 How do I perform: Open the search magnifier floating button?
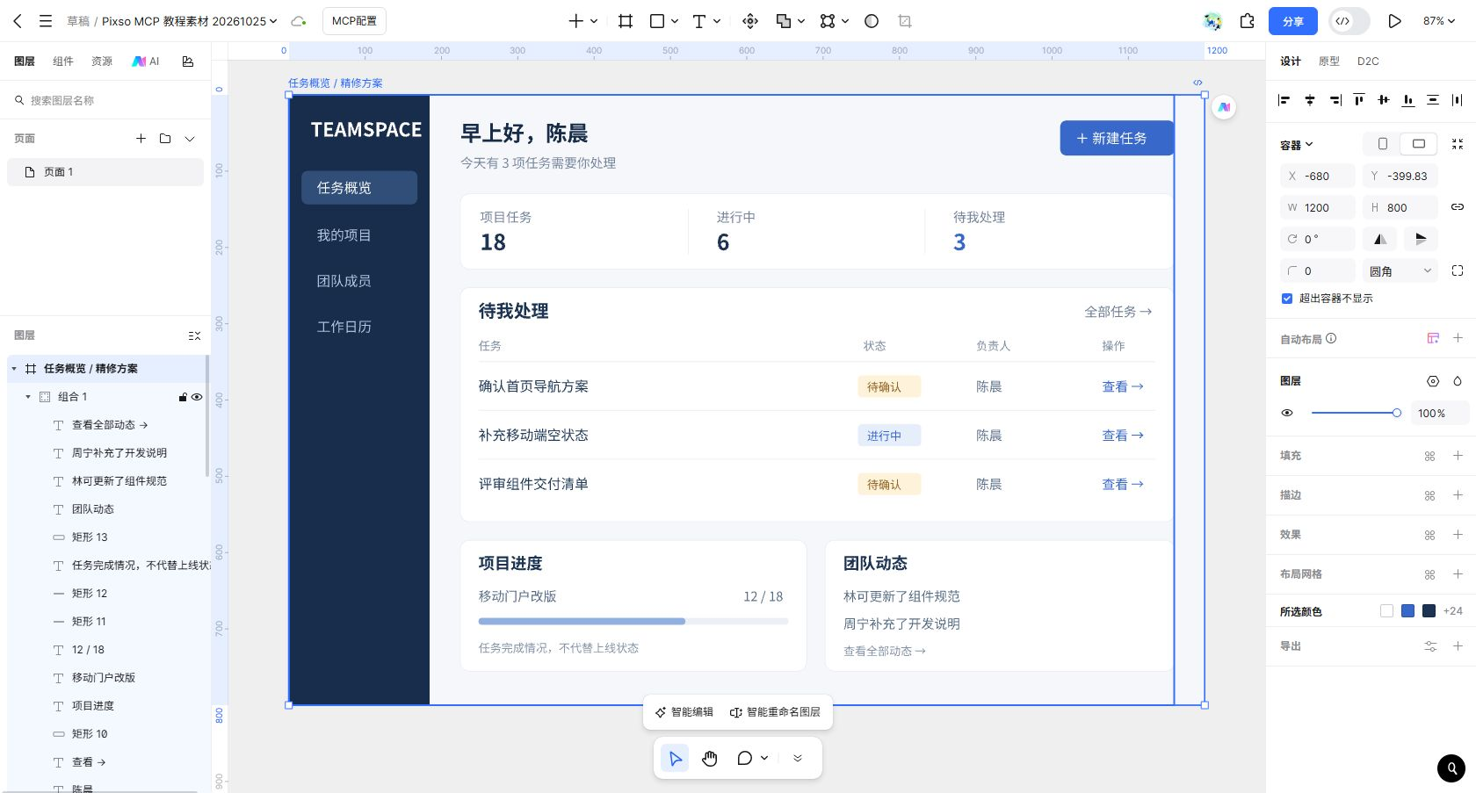[x=1451, y=768]
